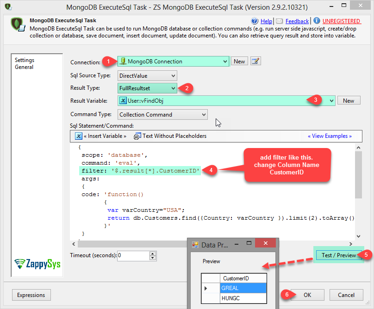Maximize the Data Preview window
The width and height of the screenshot is (374, 309).
click(249, 243)
